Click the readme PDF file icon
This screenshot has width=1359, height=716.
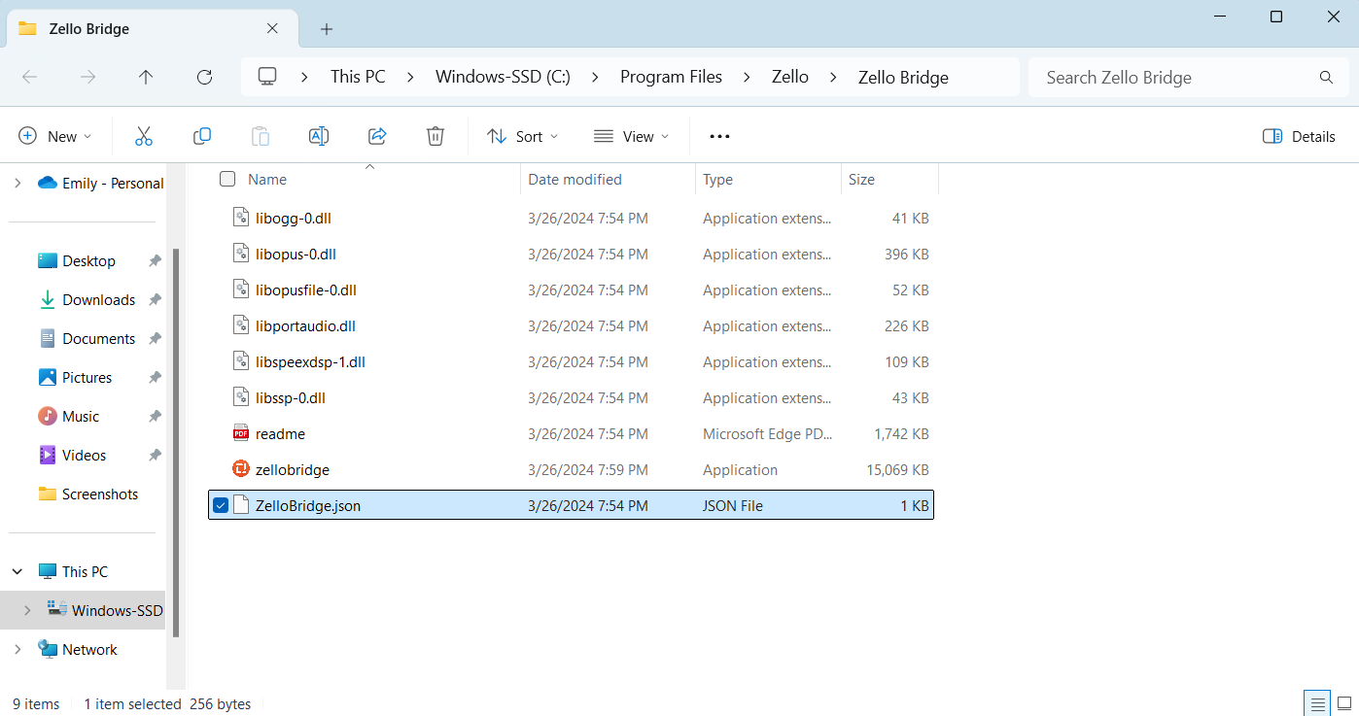pos(241,433)
